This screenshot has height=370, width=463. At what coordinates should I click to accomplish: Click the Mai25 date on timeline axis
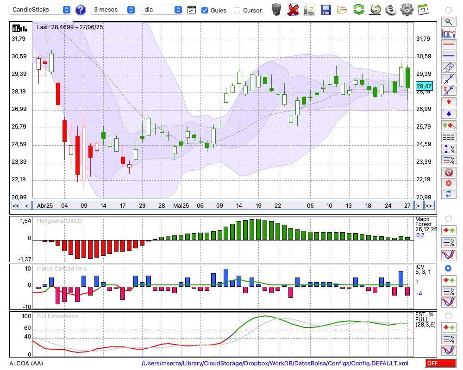181,206
